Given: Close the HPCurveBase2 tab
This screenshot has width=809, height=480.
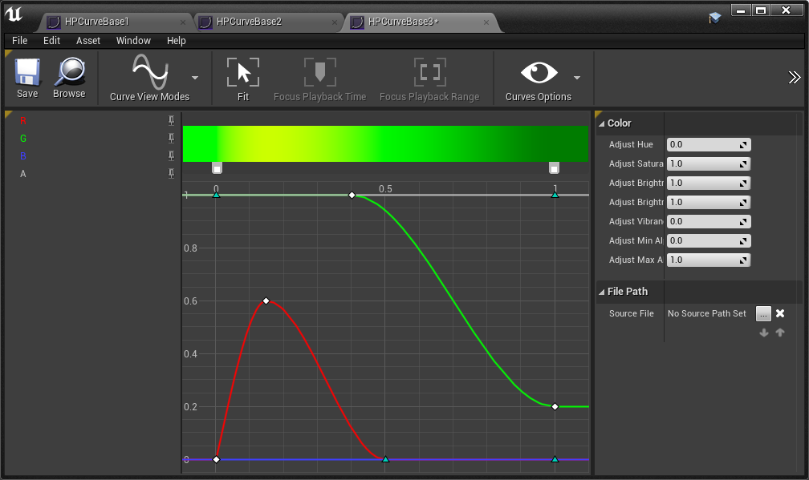Looking at the screenshot, I should [x=335, y=22].
